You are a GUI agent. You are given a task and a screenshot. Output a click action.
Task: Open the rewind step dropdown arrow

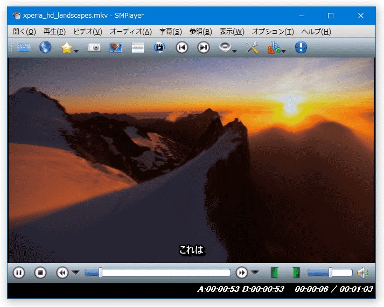coord(76,273)
